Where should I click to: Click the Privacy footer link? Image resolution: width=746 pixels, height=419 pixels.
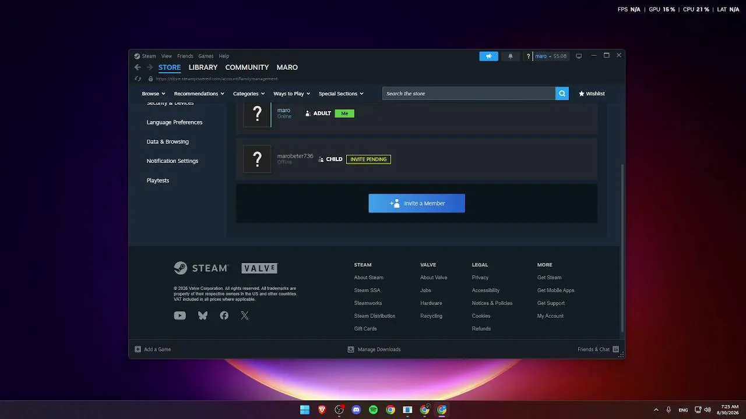[480, 278]
